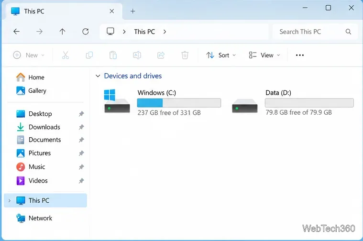Click the pin icon next to Desktop

tap(81, 114)
